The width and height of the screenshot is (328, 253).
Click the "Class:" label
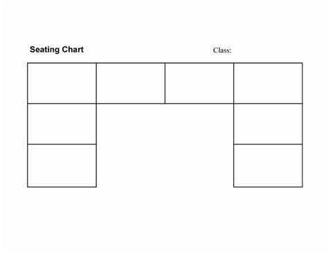pyautogui.click(x=222, y=50)
